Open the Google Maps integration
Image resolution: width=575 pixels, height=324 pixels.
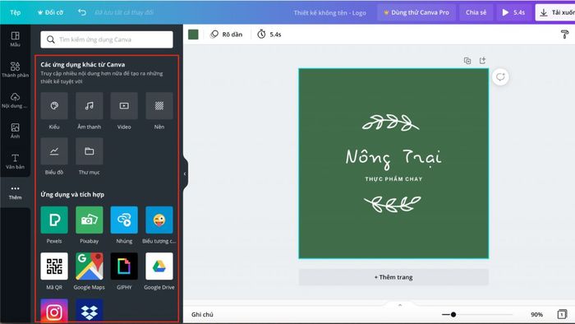point(89,266)
